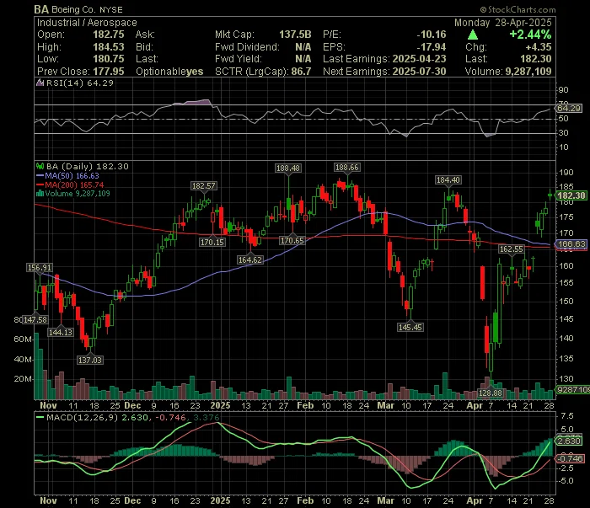Click the Volume value 9,287,109 in header
Viewport: 590px width, 508px height.
528,72
